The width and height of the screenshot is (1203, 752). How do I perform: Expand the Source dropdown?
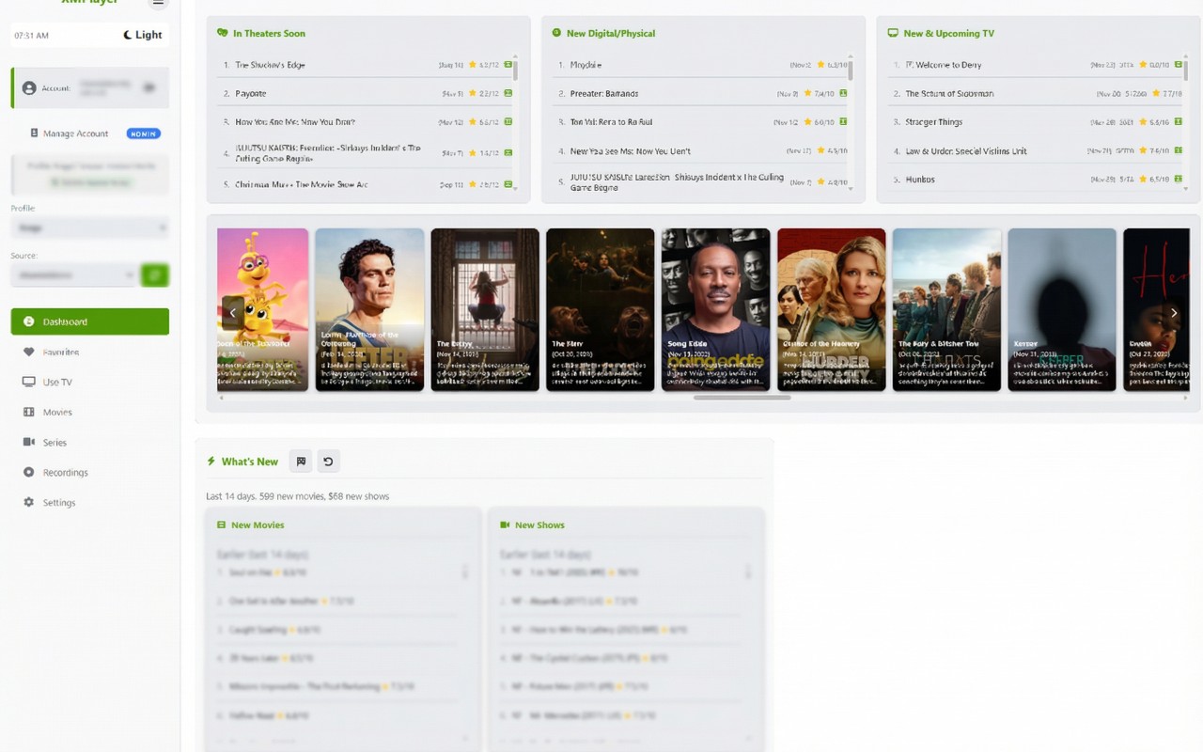click(73, 274)
